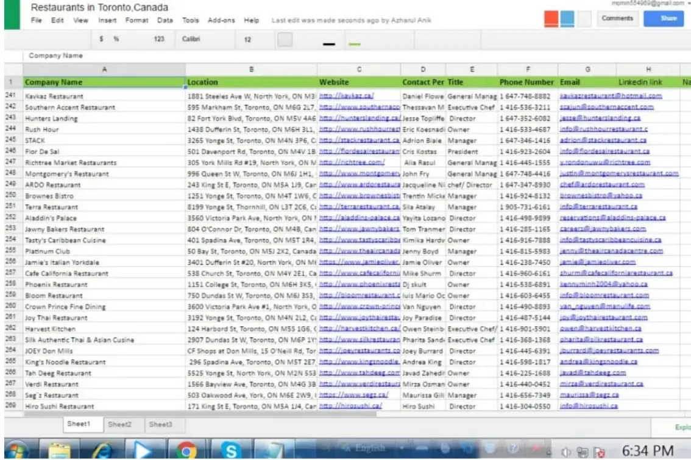Viewport: 691px width, 460px height.
Task: Open the Edit menu
Action: (57, 20)
